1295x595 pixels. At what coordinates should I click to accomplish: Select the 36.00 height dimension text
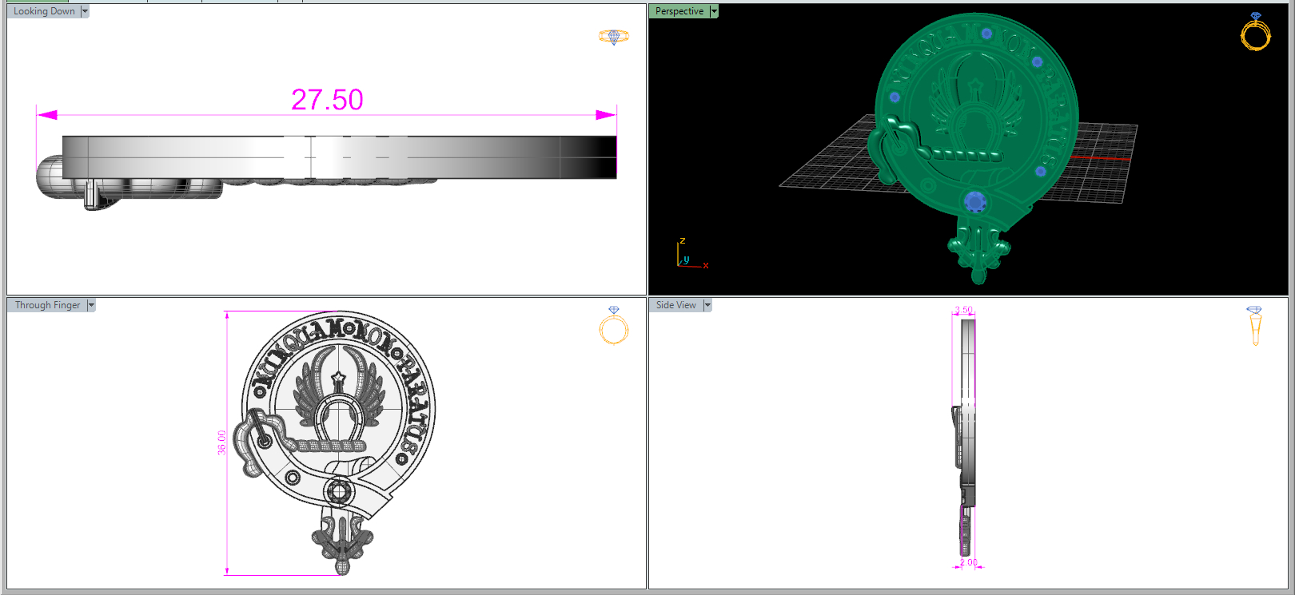coord(221,442)
